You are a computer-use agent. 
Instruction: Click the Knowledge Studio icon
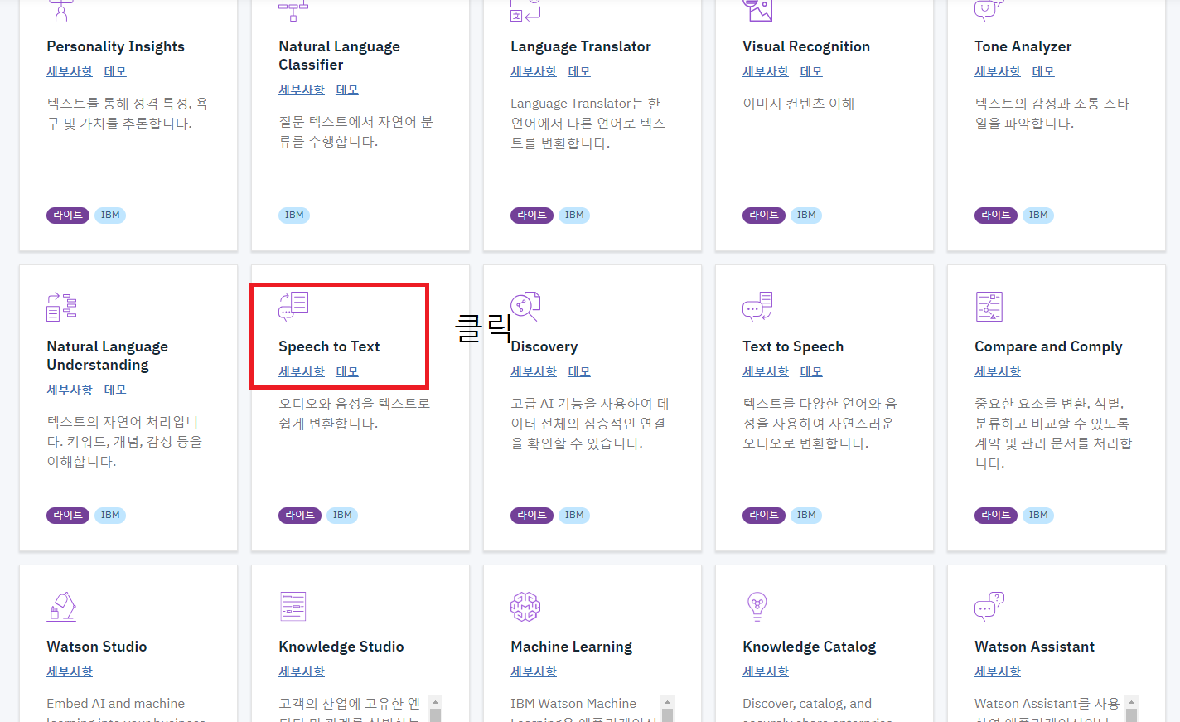(293, 607)
